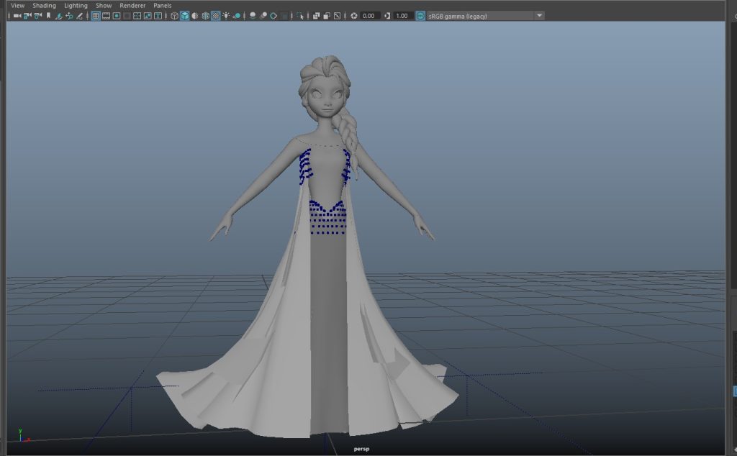The image size is (737, 456).
Task: Open the Show menu
Action: pos(104,6)
